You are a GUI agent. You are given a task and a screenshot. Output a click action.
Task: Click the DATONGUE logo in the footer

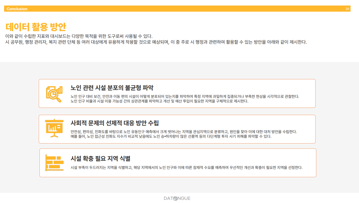177,198
